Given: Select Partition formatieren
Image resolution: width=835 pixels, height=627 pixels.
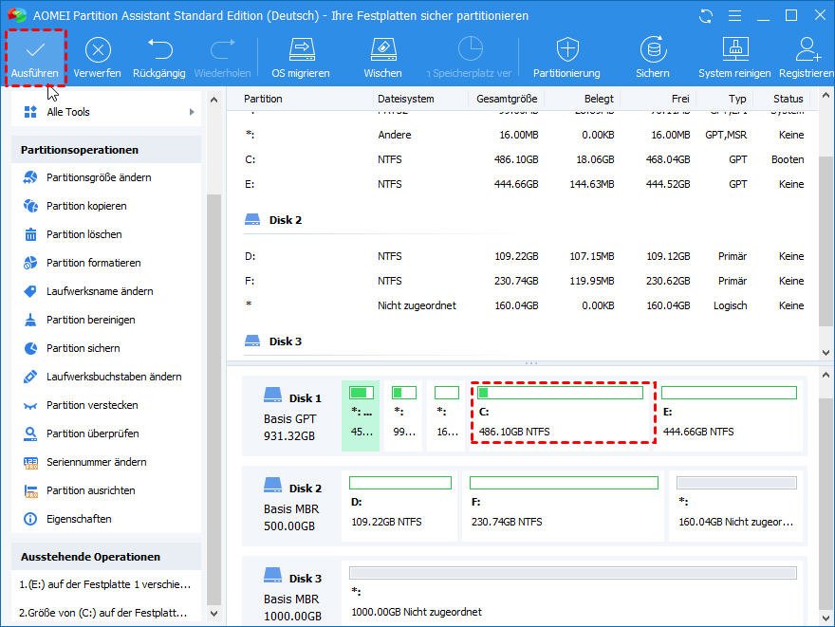Looking at the screenshot, I should tap(106, 263).
